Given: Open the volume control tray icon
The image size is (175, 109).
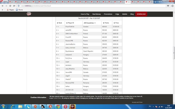Looking at the screenshot, I should click(x=162, y=107).
